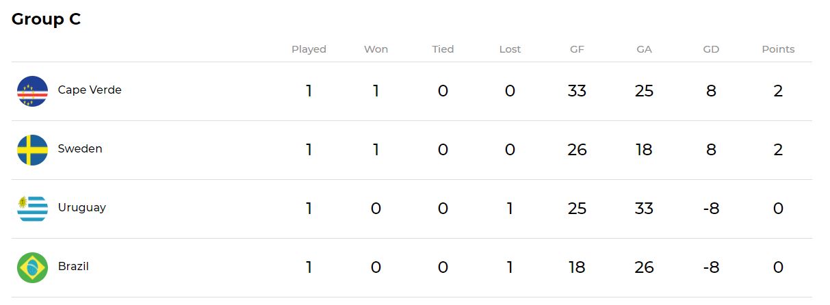Click the GF column header
The image size is (830, 305).
tap(577, 49)
